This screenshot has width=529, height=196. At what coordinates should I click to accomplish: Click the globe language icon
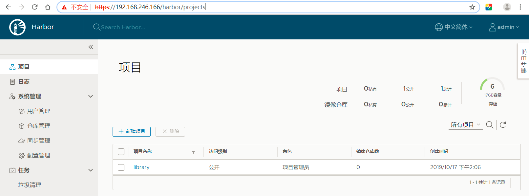pos(439,27)
